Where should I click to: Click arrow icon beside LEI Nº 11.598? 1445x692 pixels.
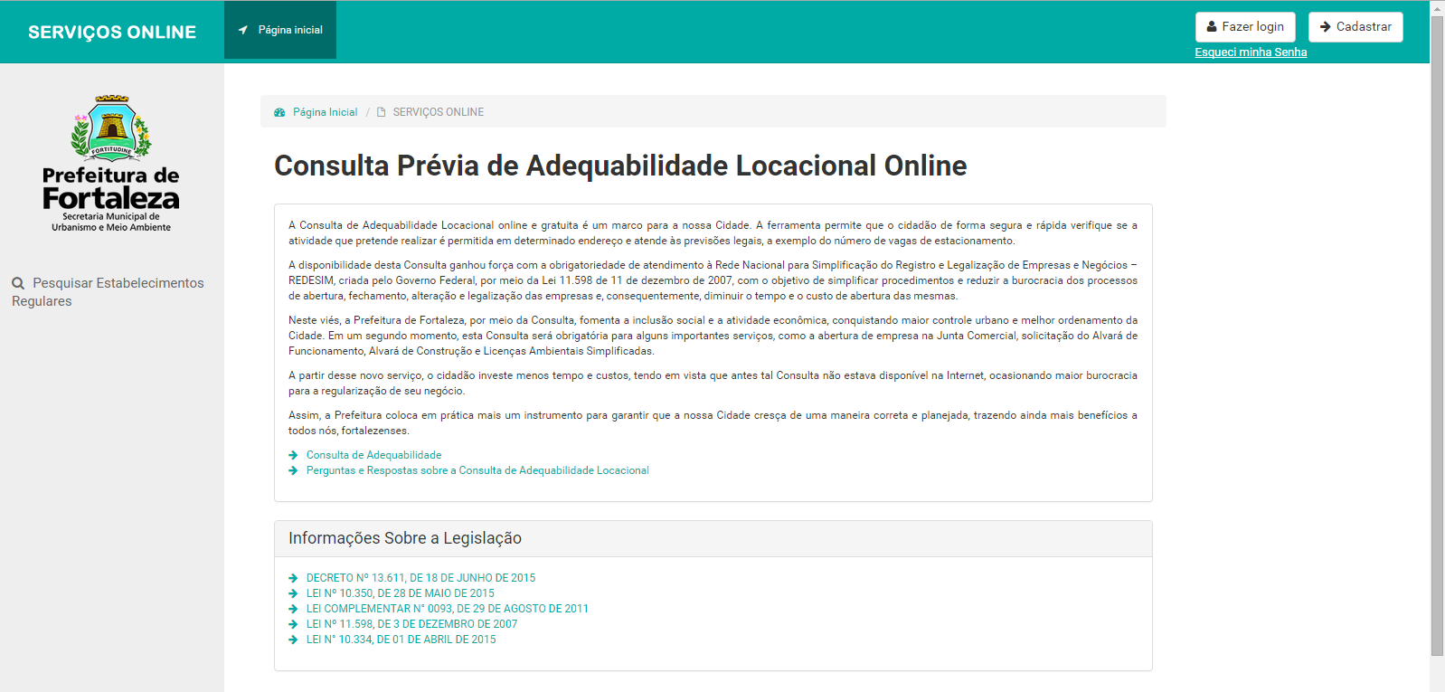click(x=293, y=624)
